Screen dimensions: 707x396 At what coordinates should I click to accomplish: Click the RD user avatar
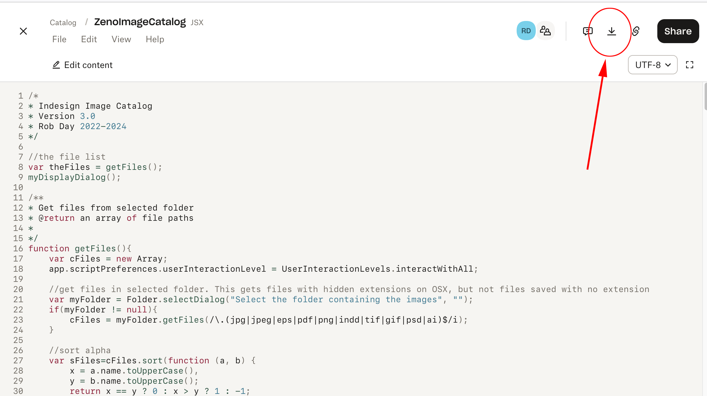[526, 31]
